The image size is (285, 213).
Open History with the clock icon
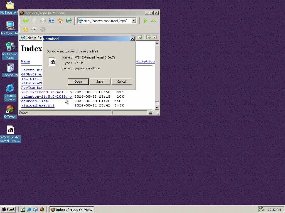coord(34,29)
